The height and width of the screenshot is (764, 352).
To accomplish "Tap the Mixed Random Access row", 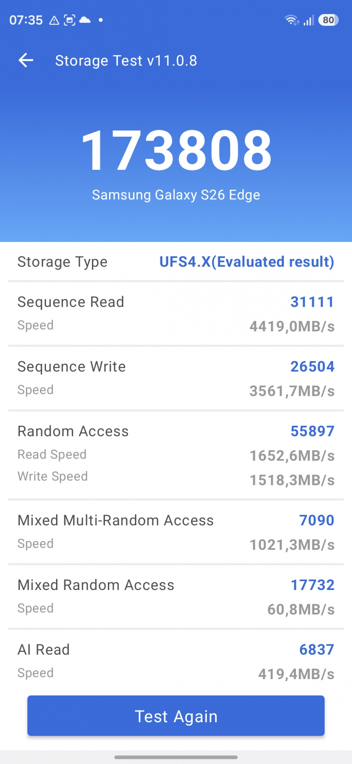I will click(x=176, y=596).
